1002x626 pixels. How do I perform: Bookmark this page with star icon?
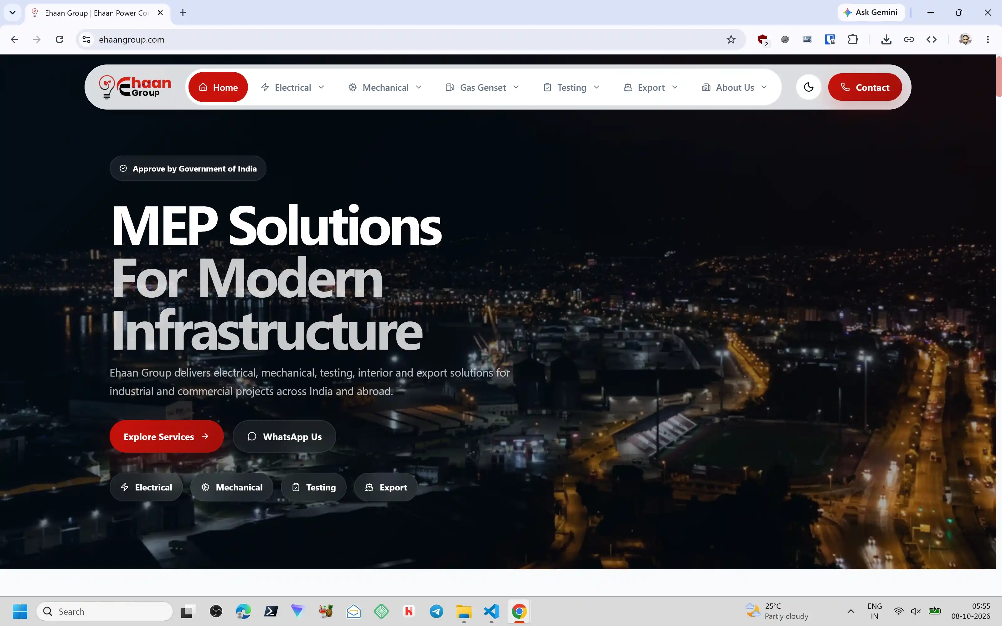click(x=731, y=39)
